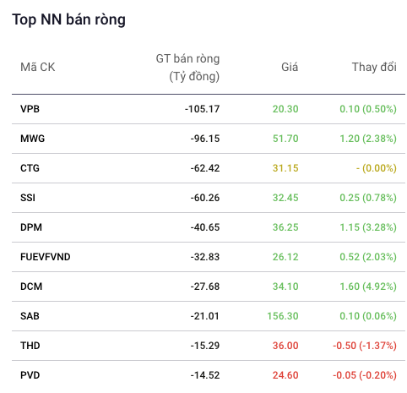Open the PVD ticker symbol
Screen dimensions: 407x393
point(30,375)
